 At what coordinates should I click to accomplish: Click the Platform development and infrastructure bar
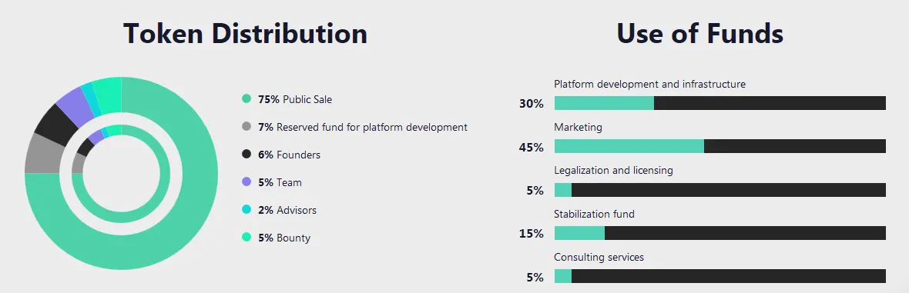coord(720,103)
